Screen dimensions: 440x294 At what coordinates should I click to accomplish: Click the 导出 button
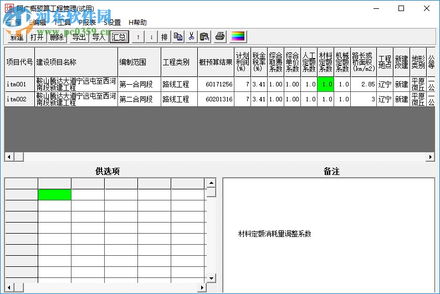pos(79,37)
